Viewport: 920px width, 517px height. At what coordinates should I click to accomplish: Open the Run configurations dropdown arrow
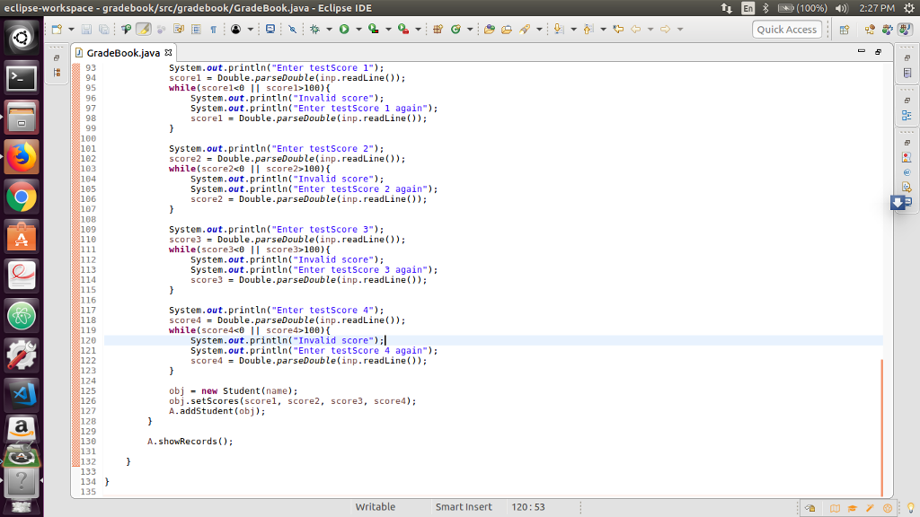pyautogui.click(x=358, y=30)
